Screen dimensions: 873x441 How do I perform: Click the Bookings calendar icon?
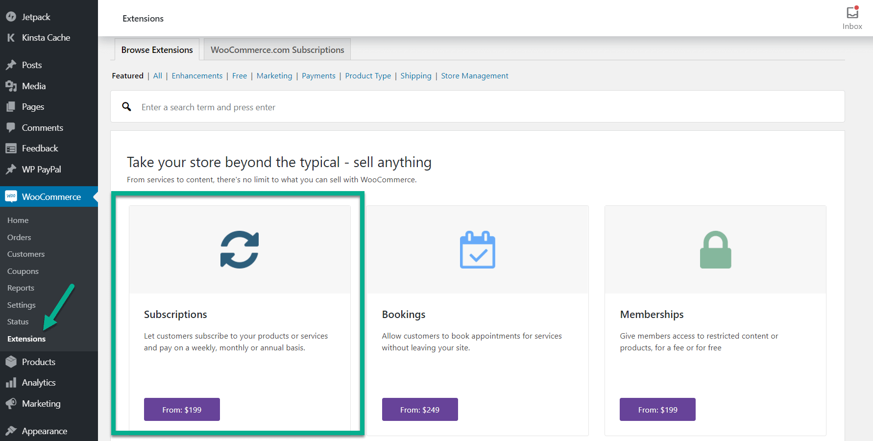pos(477,249)
